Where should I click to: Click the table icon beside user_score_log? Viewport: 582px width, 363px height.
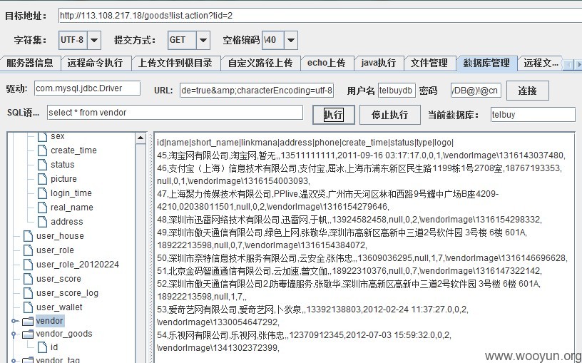(x=29, y=293)
